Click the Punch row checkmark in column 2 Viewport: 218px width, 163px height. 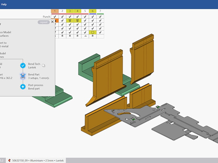62,17
